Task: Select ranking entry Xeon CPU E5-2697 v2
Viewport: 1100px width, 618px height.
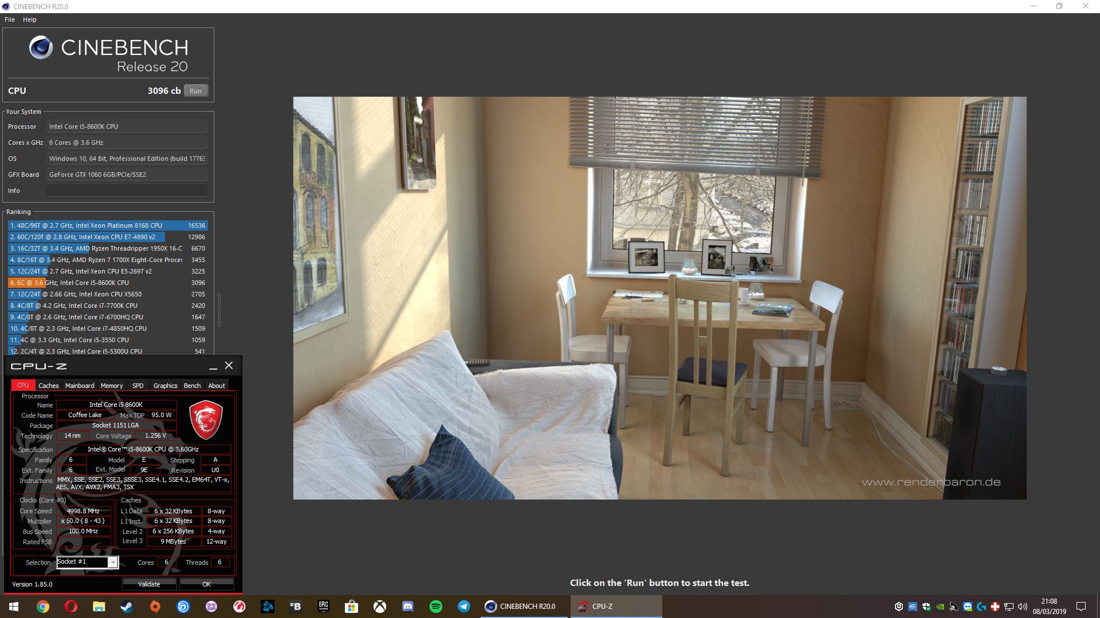Action: 108,271
